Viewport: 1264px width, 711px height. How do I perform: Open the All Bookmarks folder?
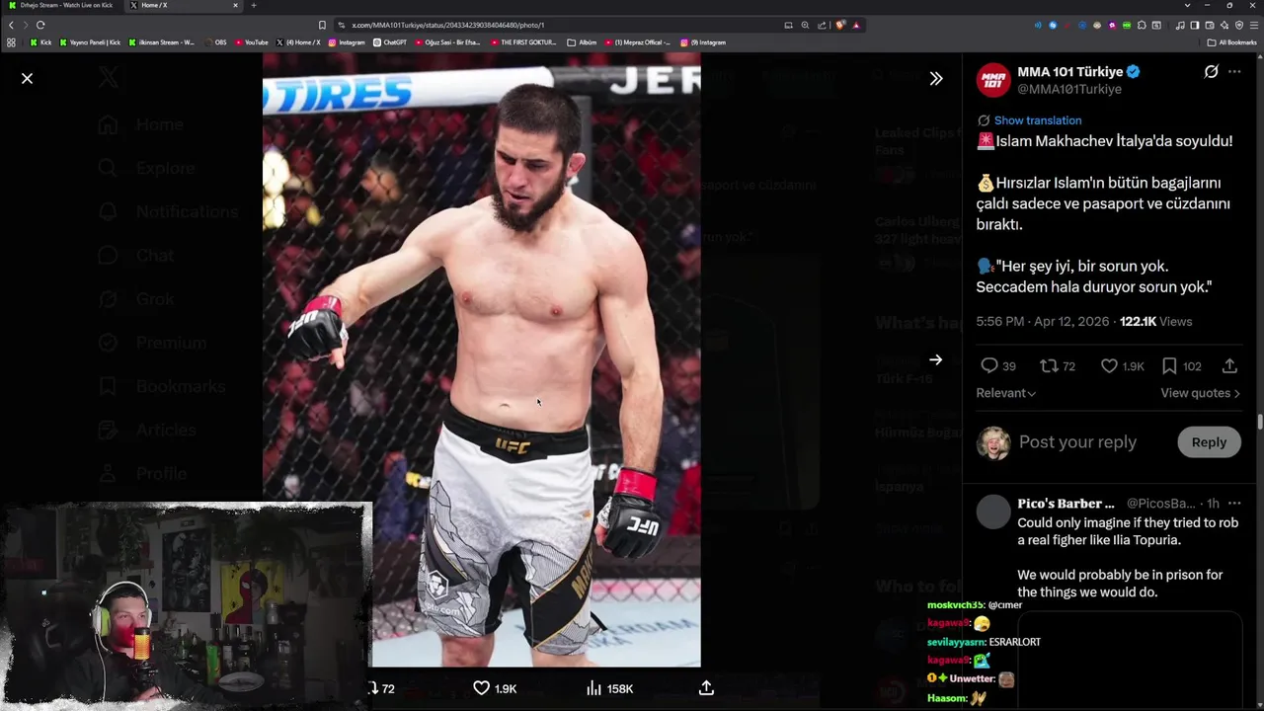pos(1231,42)
